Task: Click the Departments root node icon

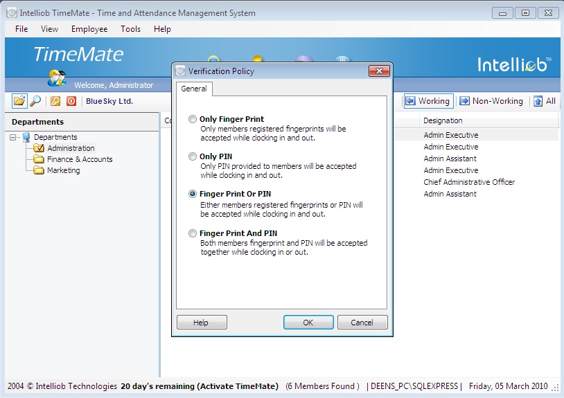Action: click(26, 137)
